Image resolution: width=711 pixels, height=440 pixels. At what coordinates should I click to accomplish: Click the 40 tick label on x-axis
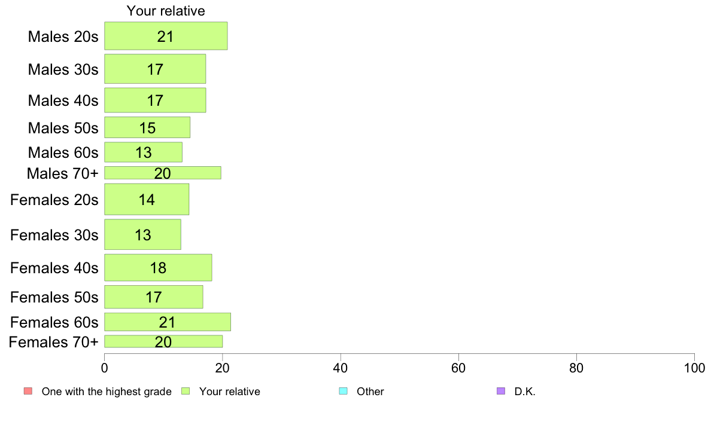[x=341, y=368]
